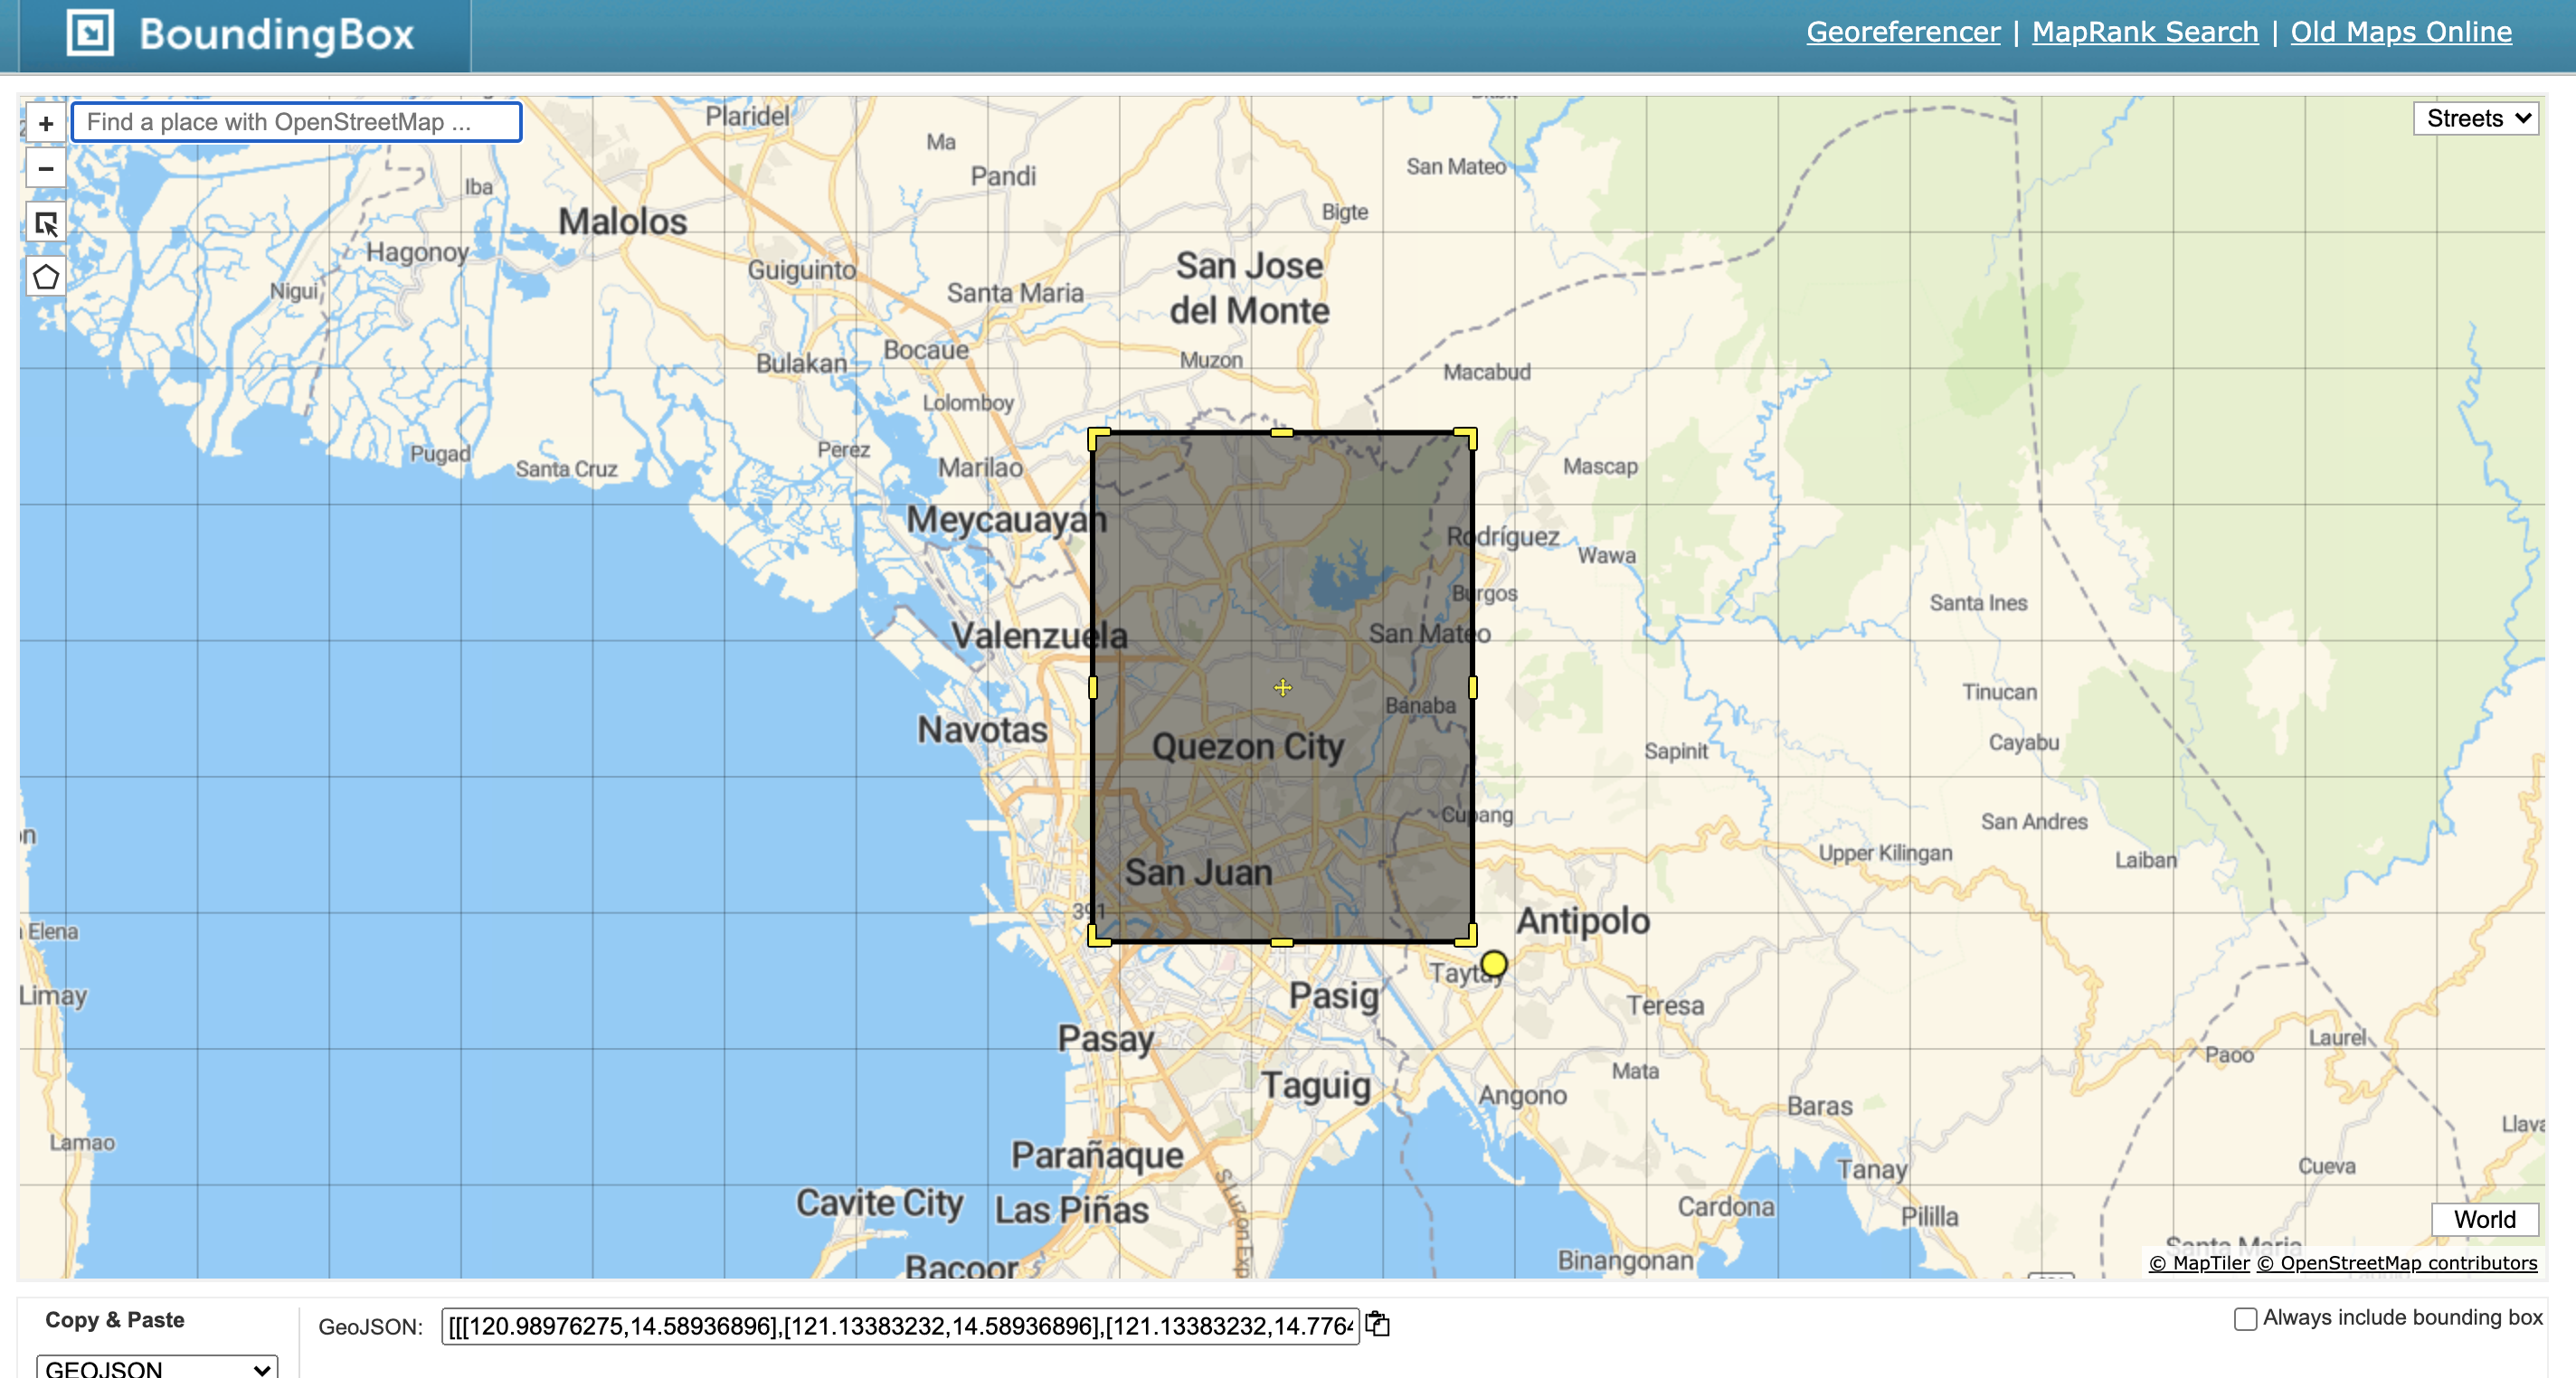Click the top edge midpoint handle of box
The width and height of the screenshot is (2576, 1378).
(1282, 432)
